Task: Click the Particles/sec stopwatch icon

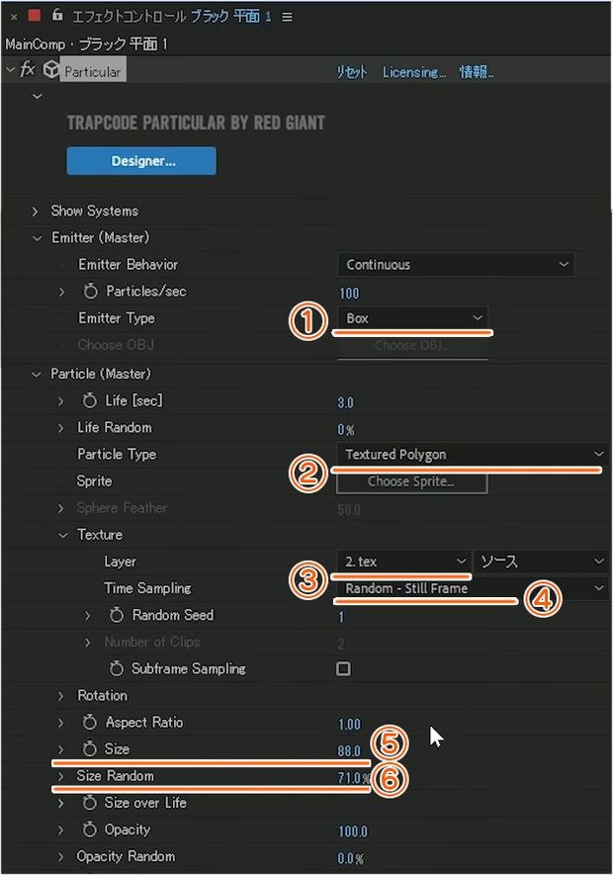Action: [x=90, y=292]
